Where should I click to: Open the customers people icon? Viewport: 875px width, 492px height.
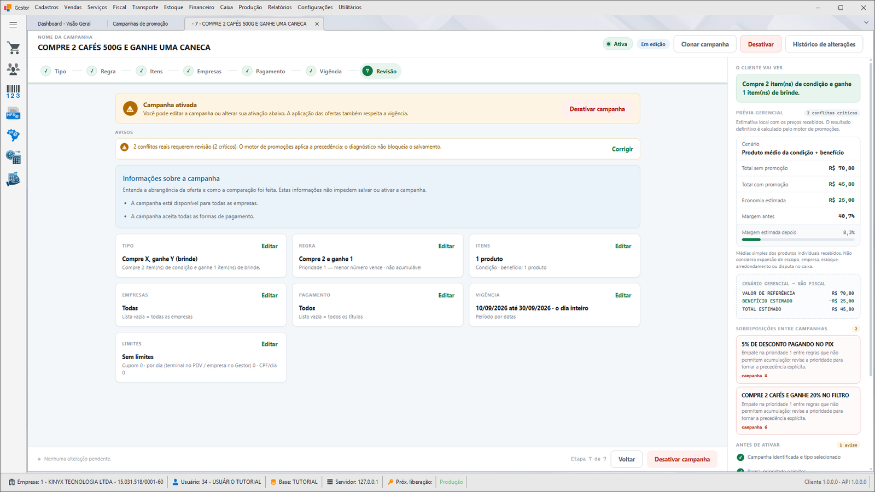click(13, 69)
